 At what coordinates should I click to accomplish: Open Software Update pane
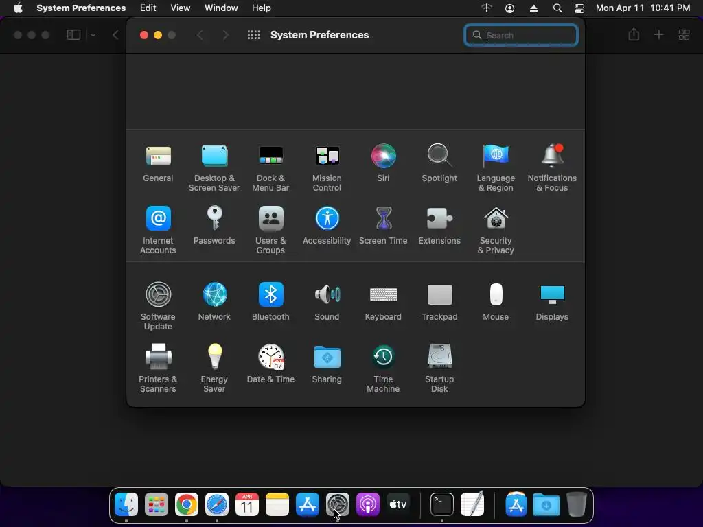158,307
